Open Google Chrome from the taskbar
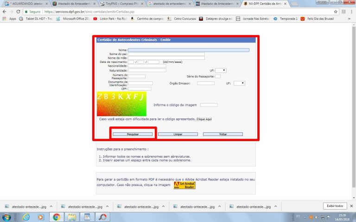The height and width of the screenshot is (222, 356). 56,217
